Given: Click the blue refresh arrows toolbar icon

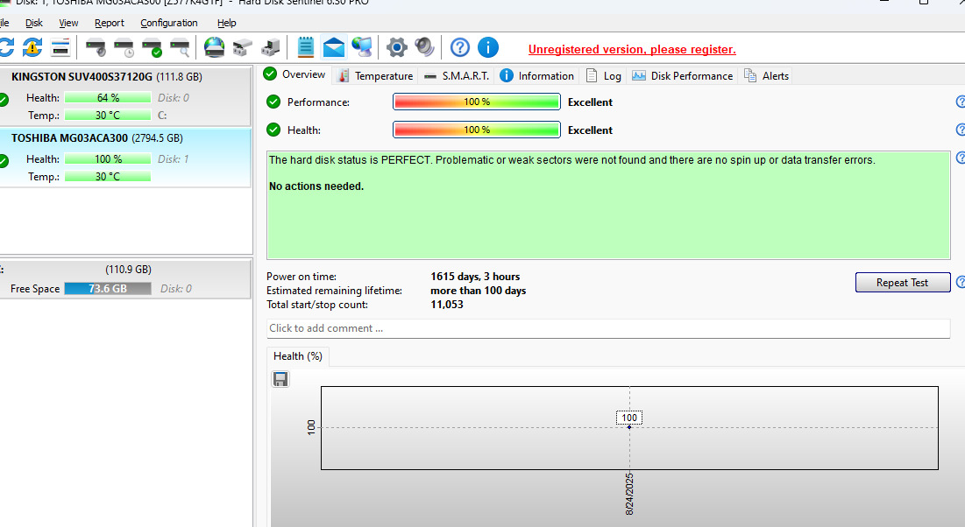Looking at the screenshot, I should (6, 47).
